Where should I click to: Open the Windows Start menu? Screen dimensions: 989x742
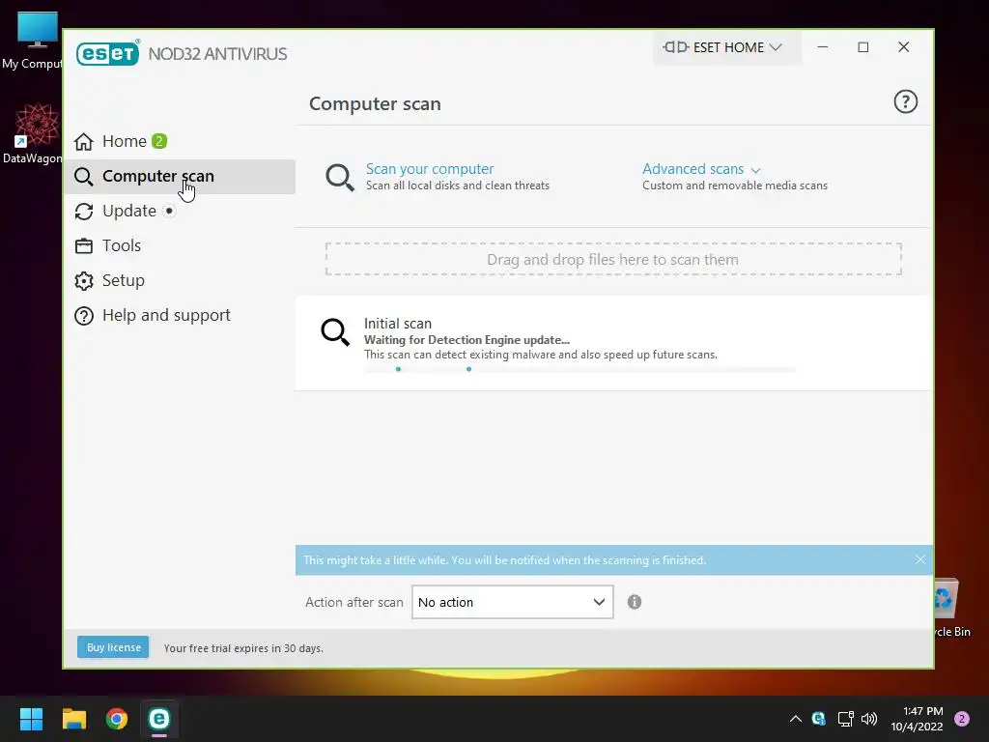(31, 719)
